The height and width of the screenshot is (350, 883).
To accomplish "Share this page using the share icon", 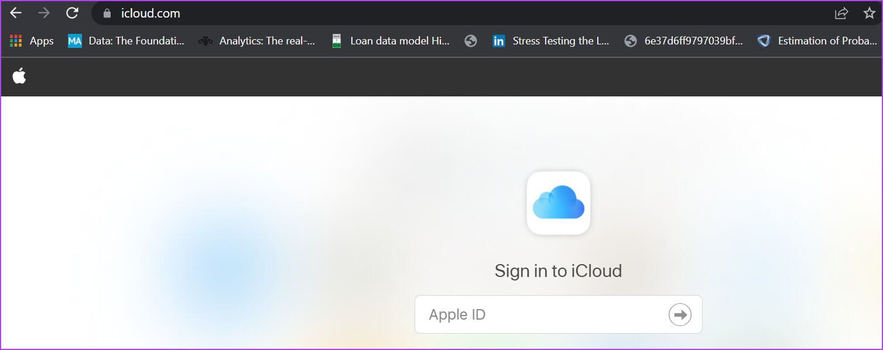I will coord(841,13).
